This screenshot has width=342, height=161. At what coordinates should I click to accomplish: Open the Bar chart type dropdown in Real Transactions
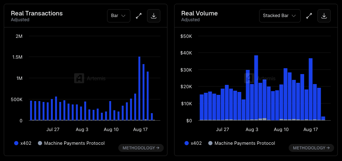(x=119, y=16)
